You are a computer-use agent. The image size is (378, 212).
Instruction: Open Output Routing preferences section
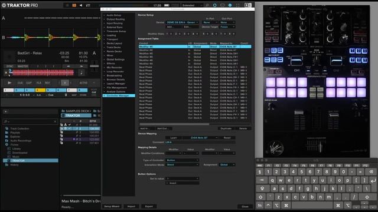tap(116, 19)
